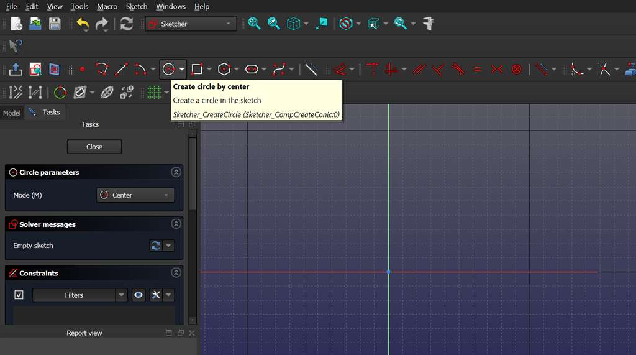
Task: Click the Filters button
Action: [74, 295]
